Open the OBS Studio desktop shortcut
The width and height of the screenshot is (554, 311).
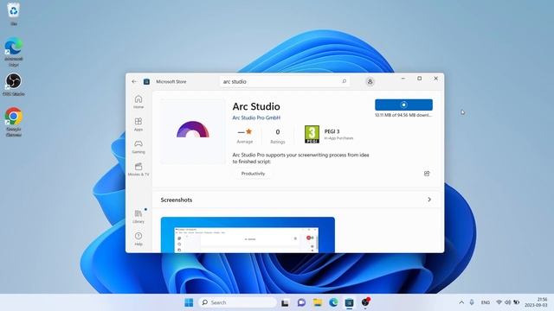click(14, 85)
